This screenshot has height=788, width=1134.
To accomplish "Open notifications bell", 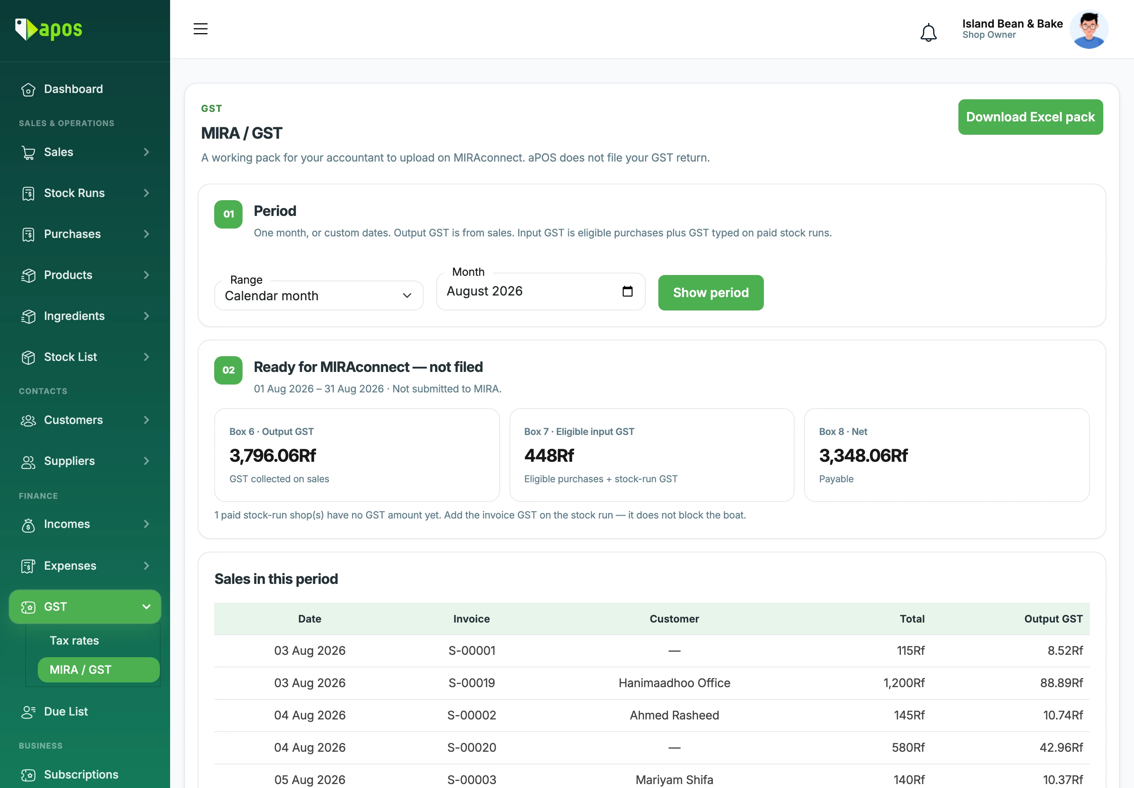I will 928,33.
